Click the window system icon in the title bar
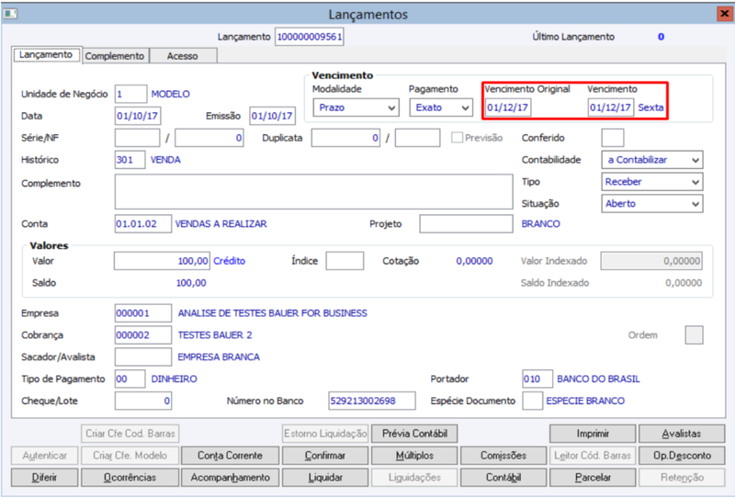 [x=10, y=14]
